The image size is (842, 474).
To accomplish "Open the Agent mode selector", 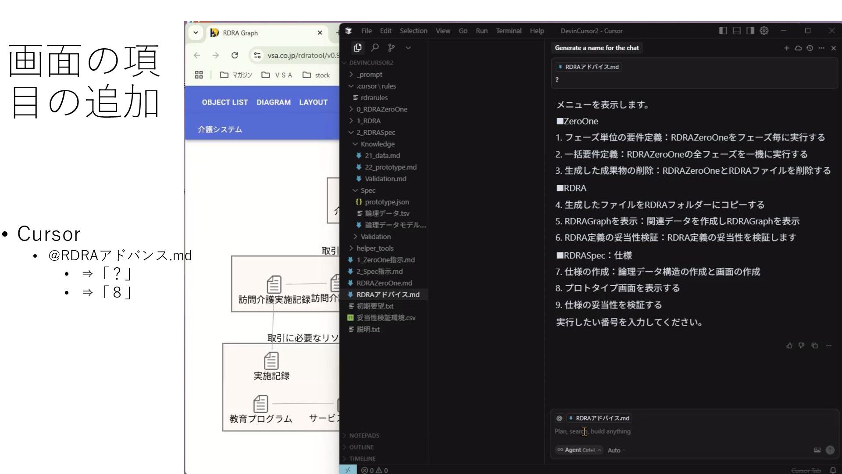I will tap(579, 450).
